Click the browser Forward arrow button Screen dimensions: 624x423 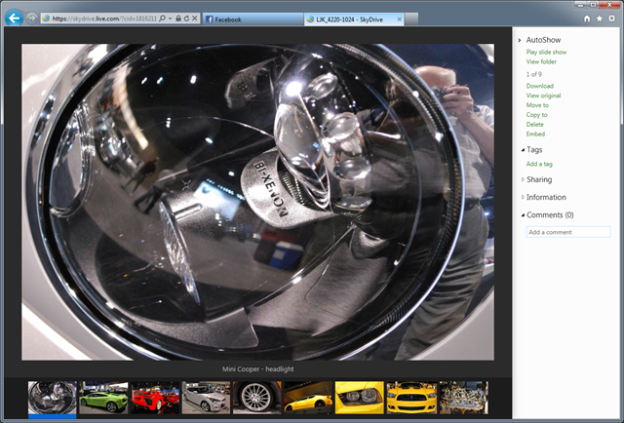(32, 19)
